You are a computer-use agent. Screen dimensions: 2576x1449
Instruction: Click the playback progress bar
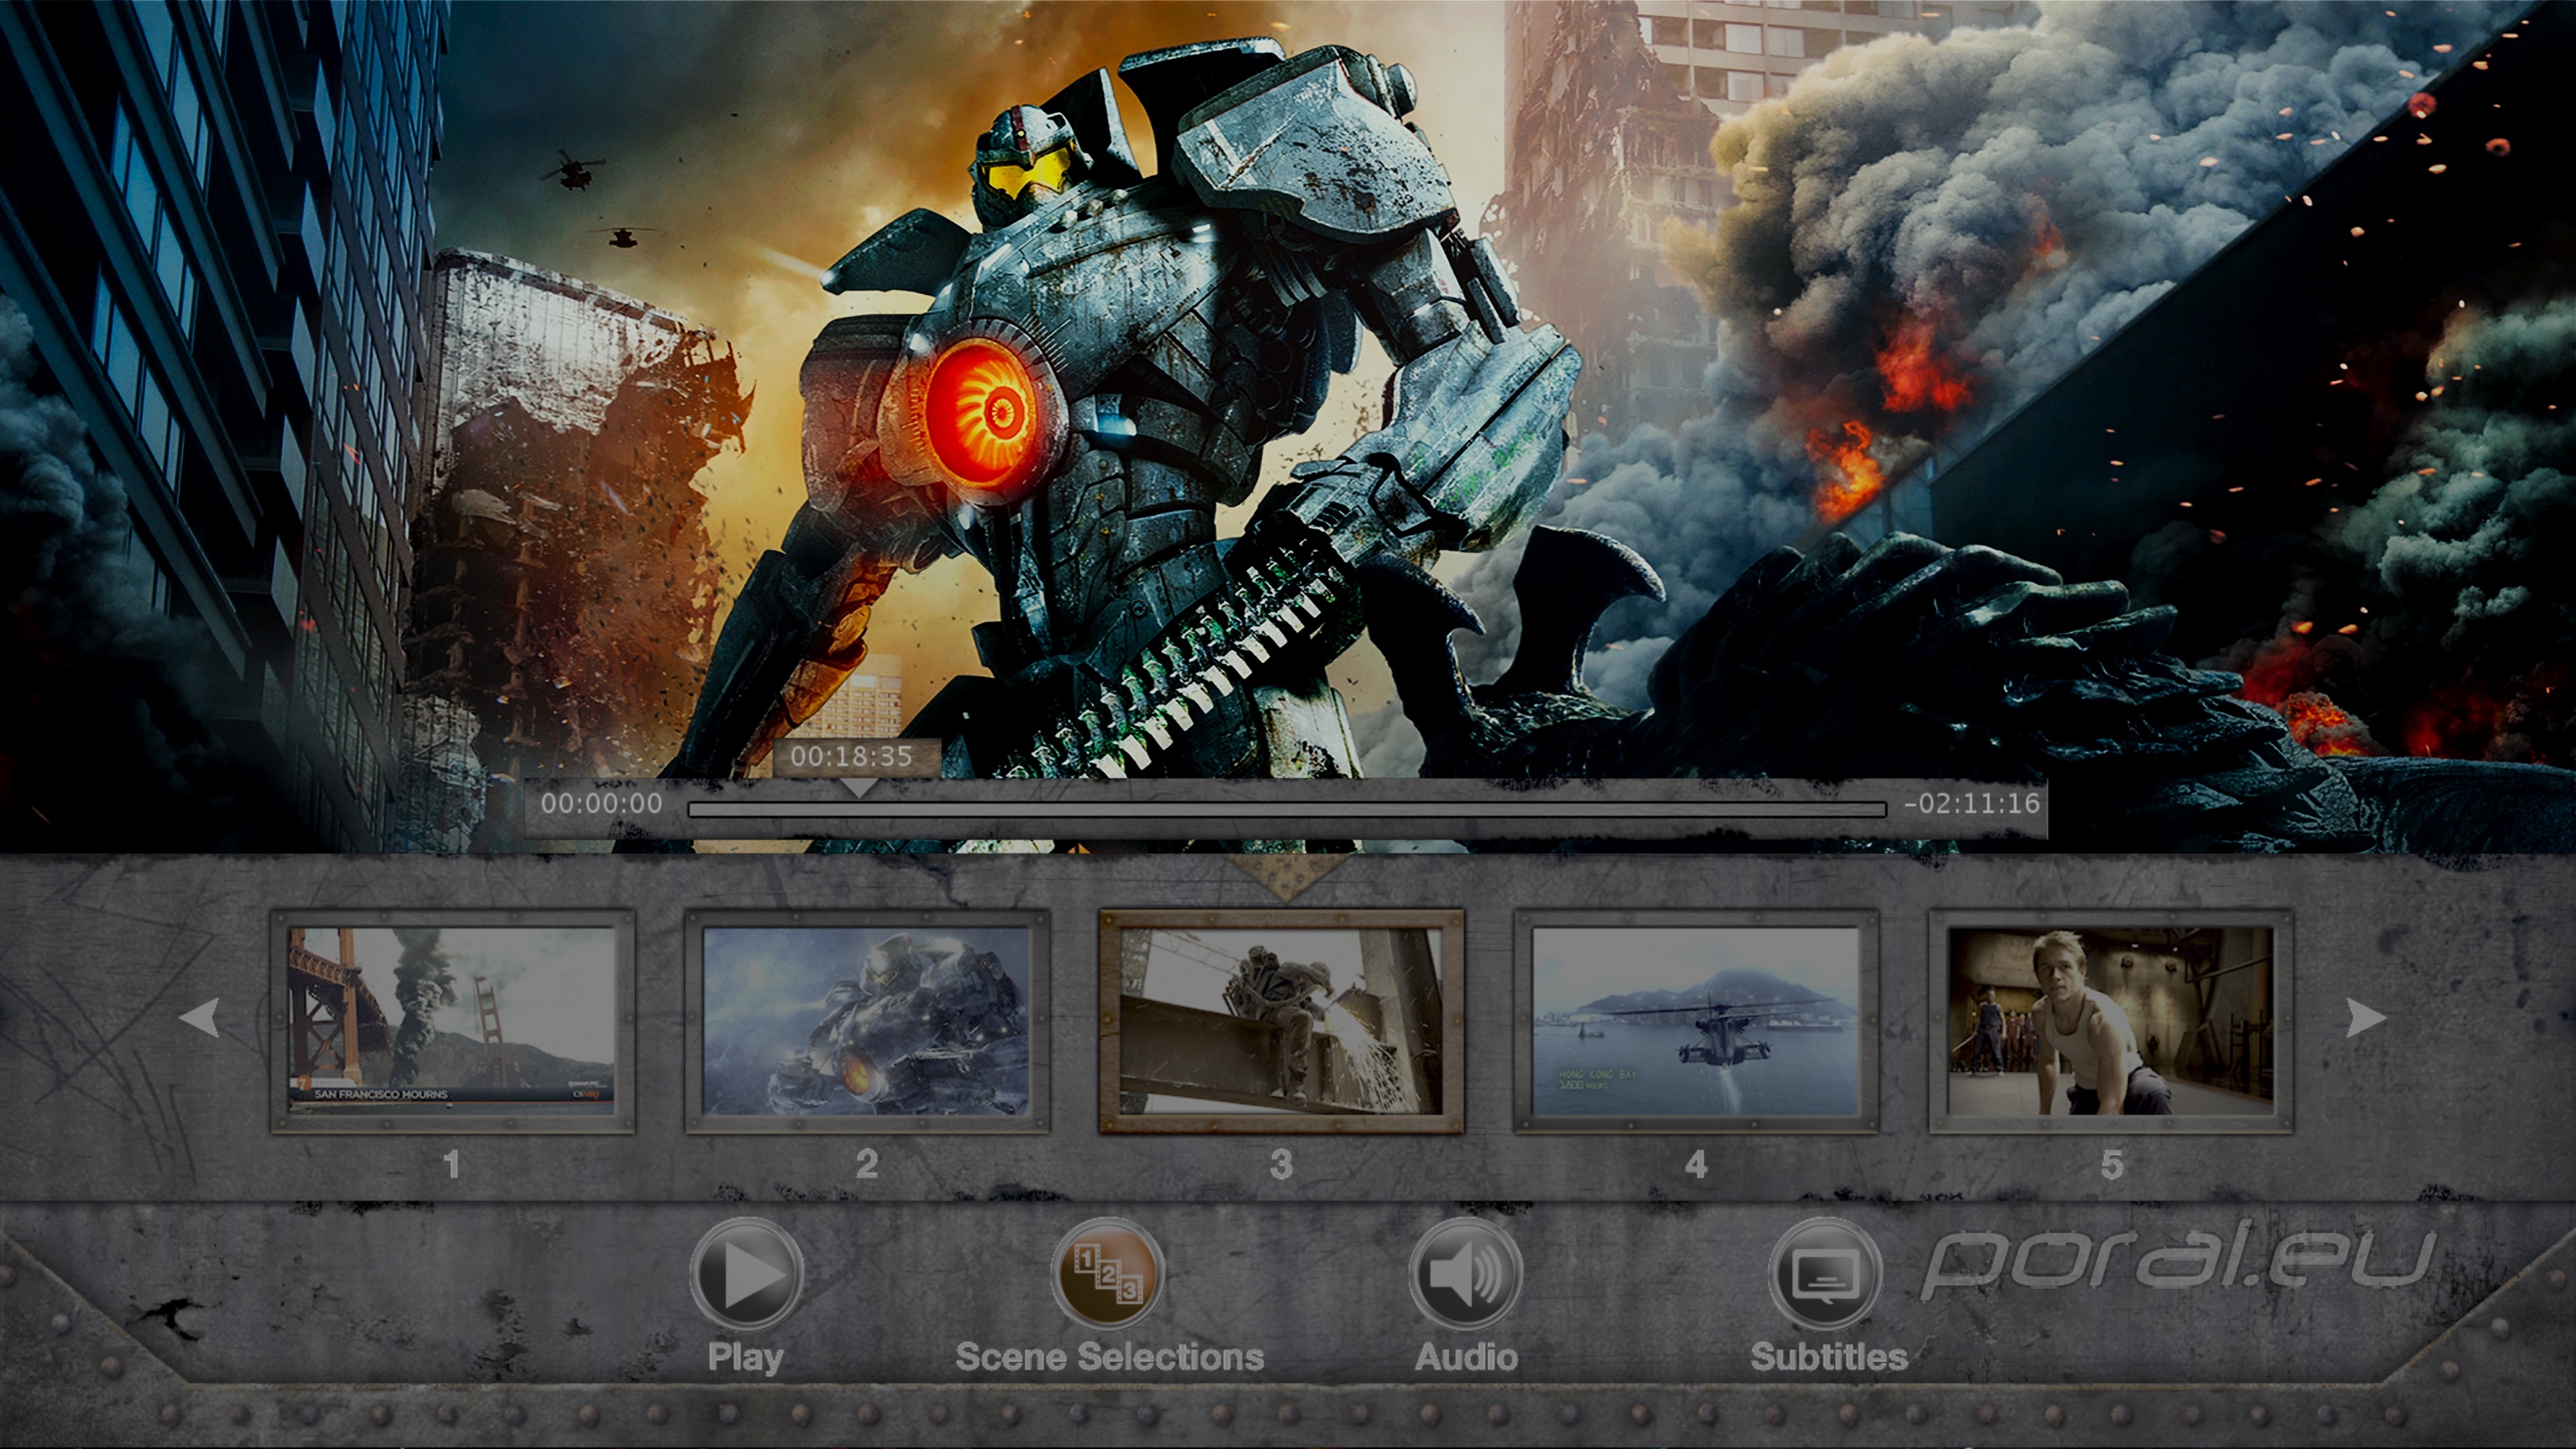point(1287,809)
